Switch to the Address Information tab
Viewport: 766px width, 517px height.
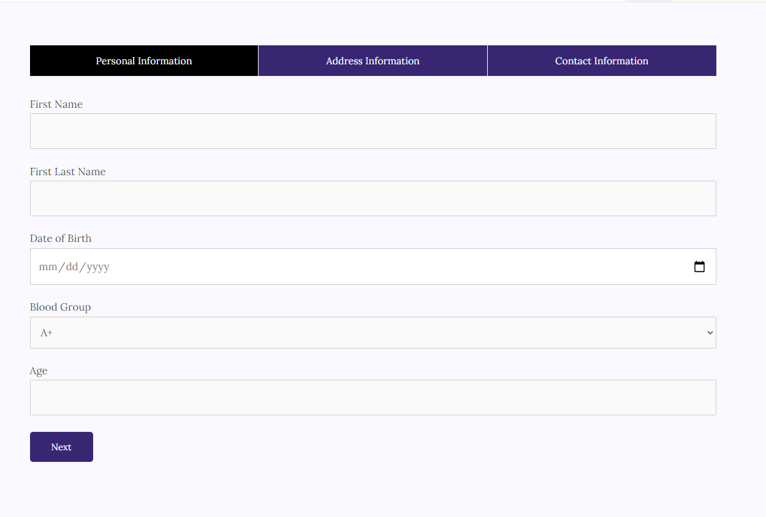point(373,61)
